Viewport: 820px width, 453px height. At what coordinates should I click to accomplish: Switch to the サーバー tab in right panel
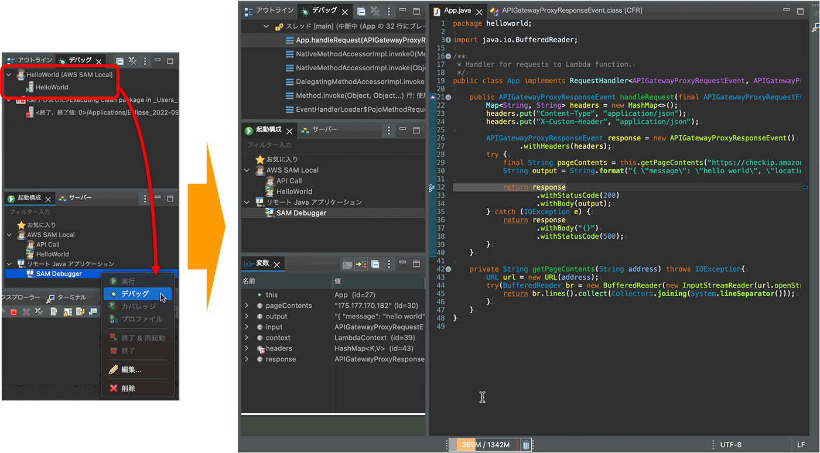point(324,130)
